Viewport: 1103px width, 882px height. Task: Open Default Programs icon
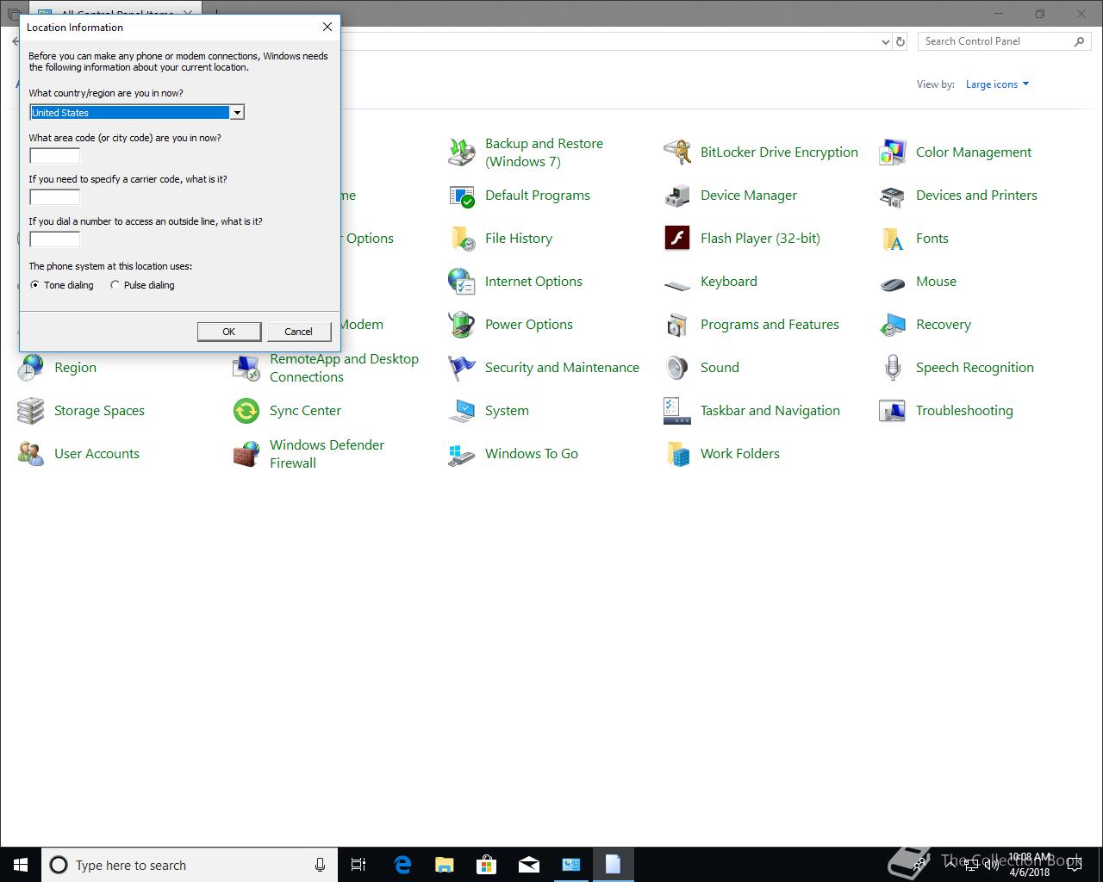462,196
